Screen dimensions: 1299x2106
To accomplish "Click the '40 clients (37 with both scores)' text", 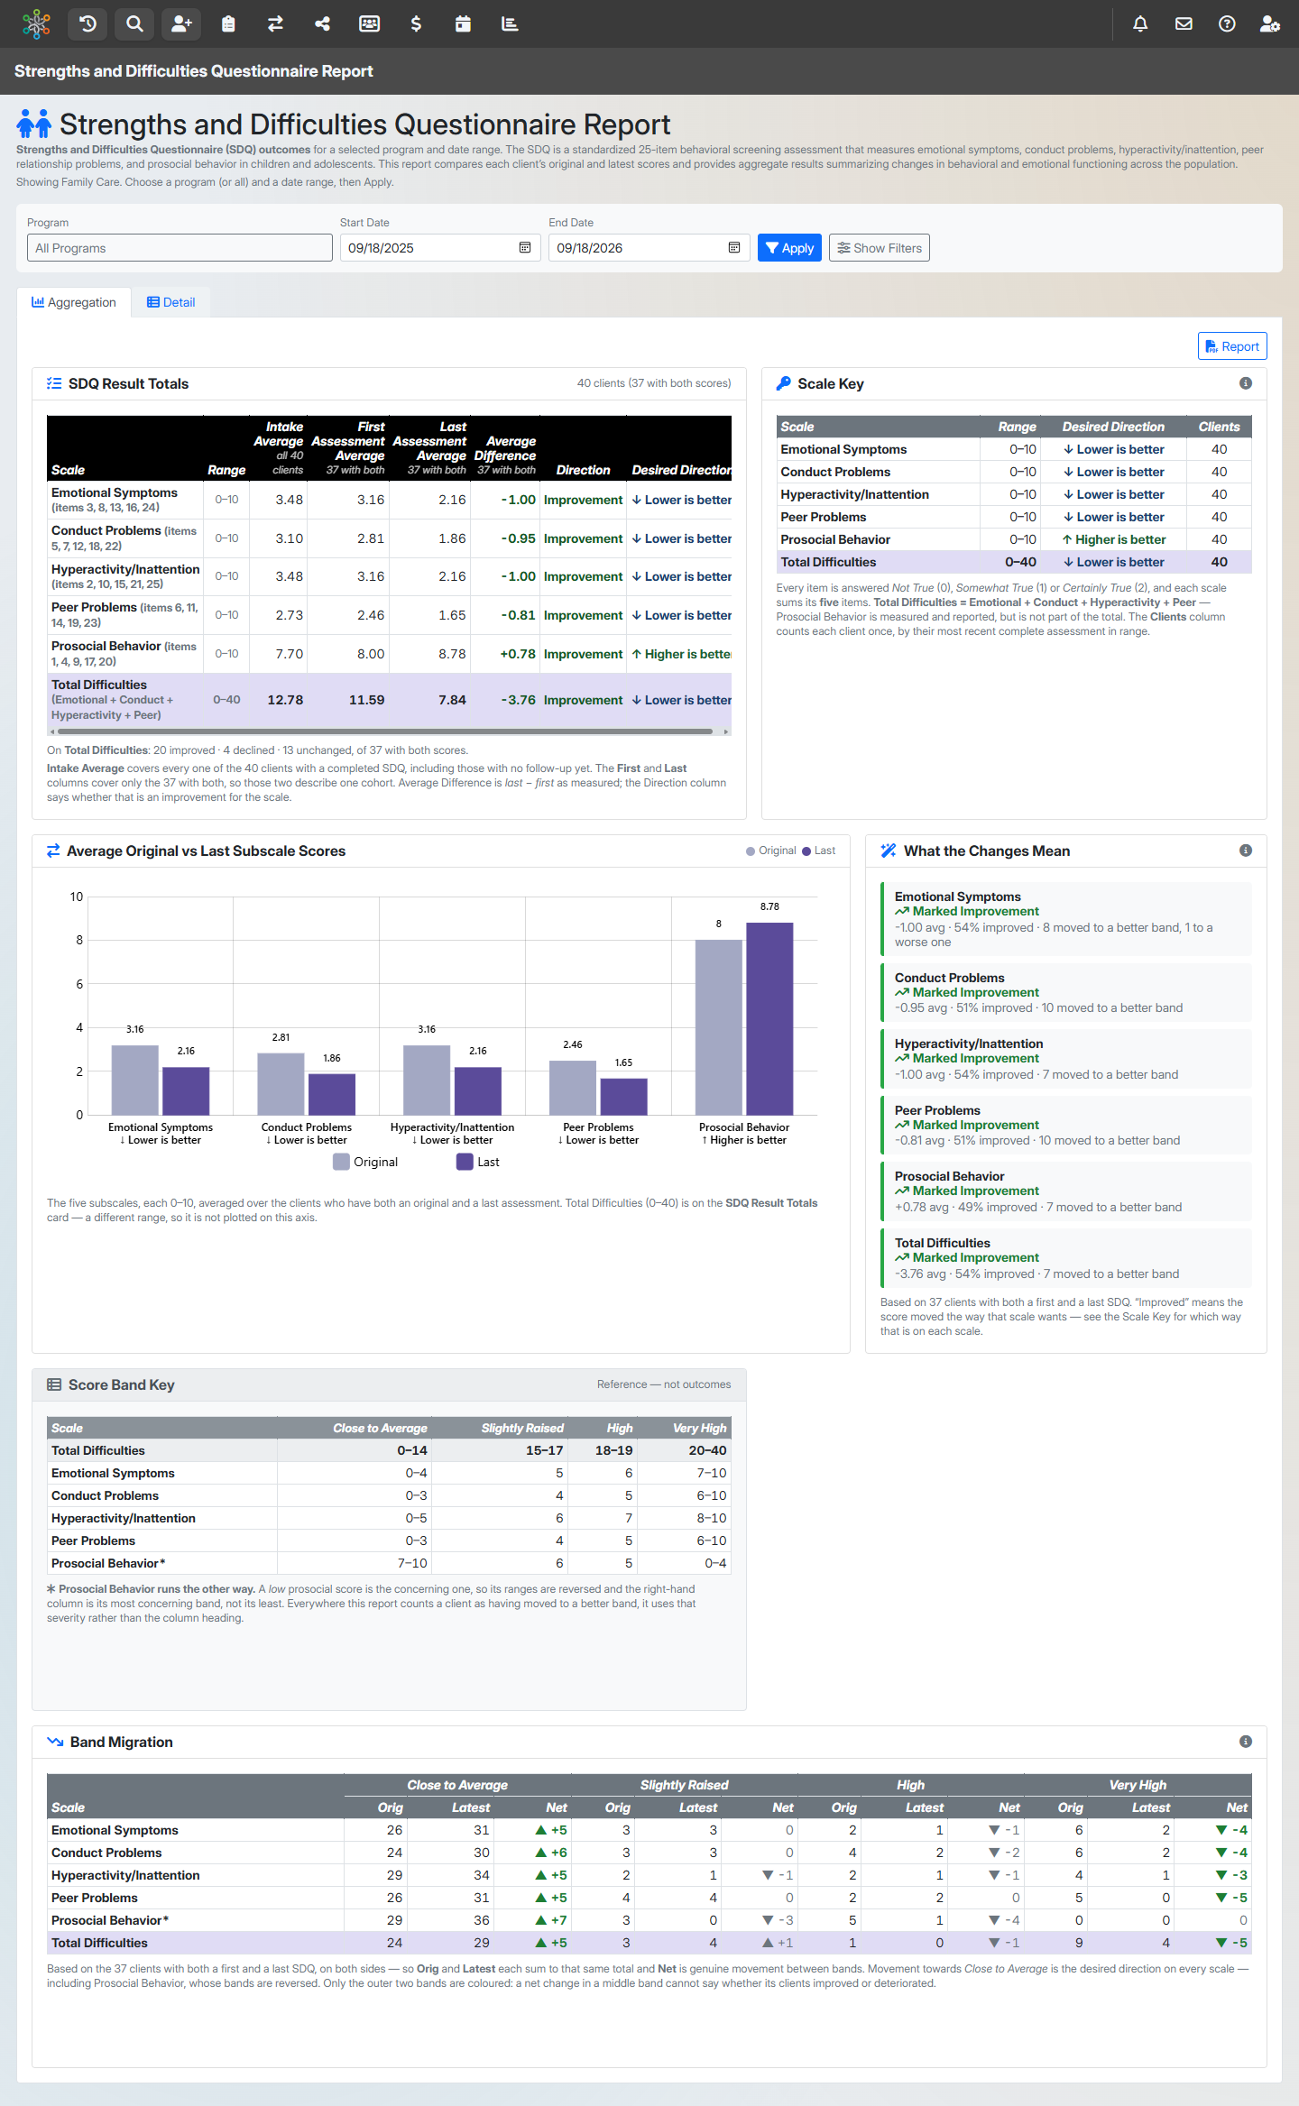I will (x=654, y=383).
